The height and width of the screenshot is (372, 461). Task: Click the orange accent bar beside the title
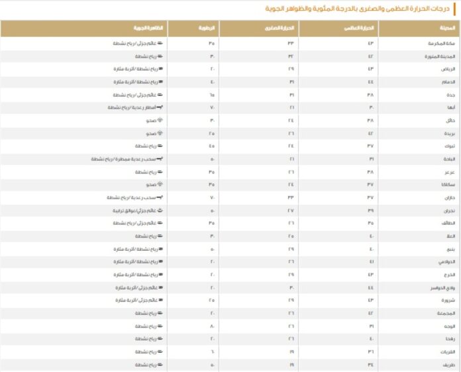point(454,9)
